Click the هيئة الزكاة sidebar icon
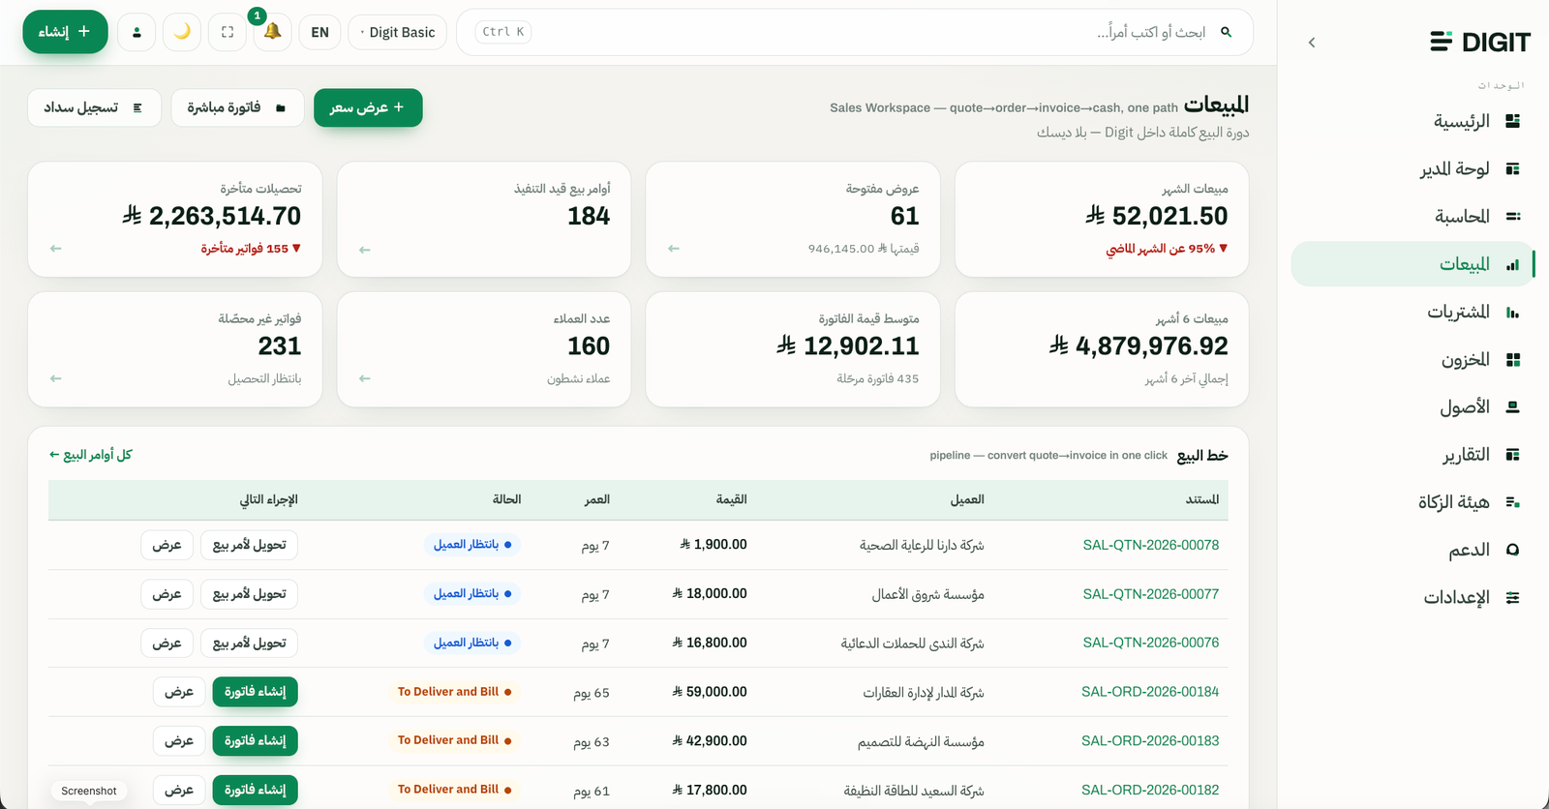1549x809 pixels. (x=1513, y=502)
